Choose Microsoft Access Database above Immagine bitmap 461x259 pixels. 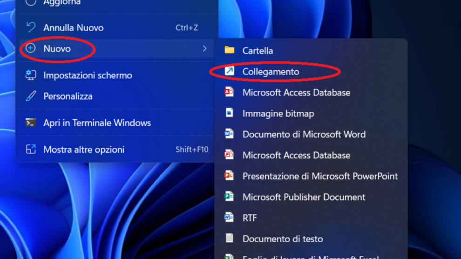click(296, 92)
